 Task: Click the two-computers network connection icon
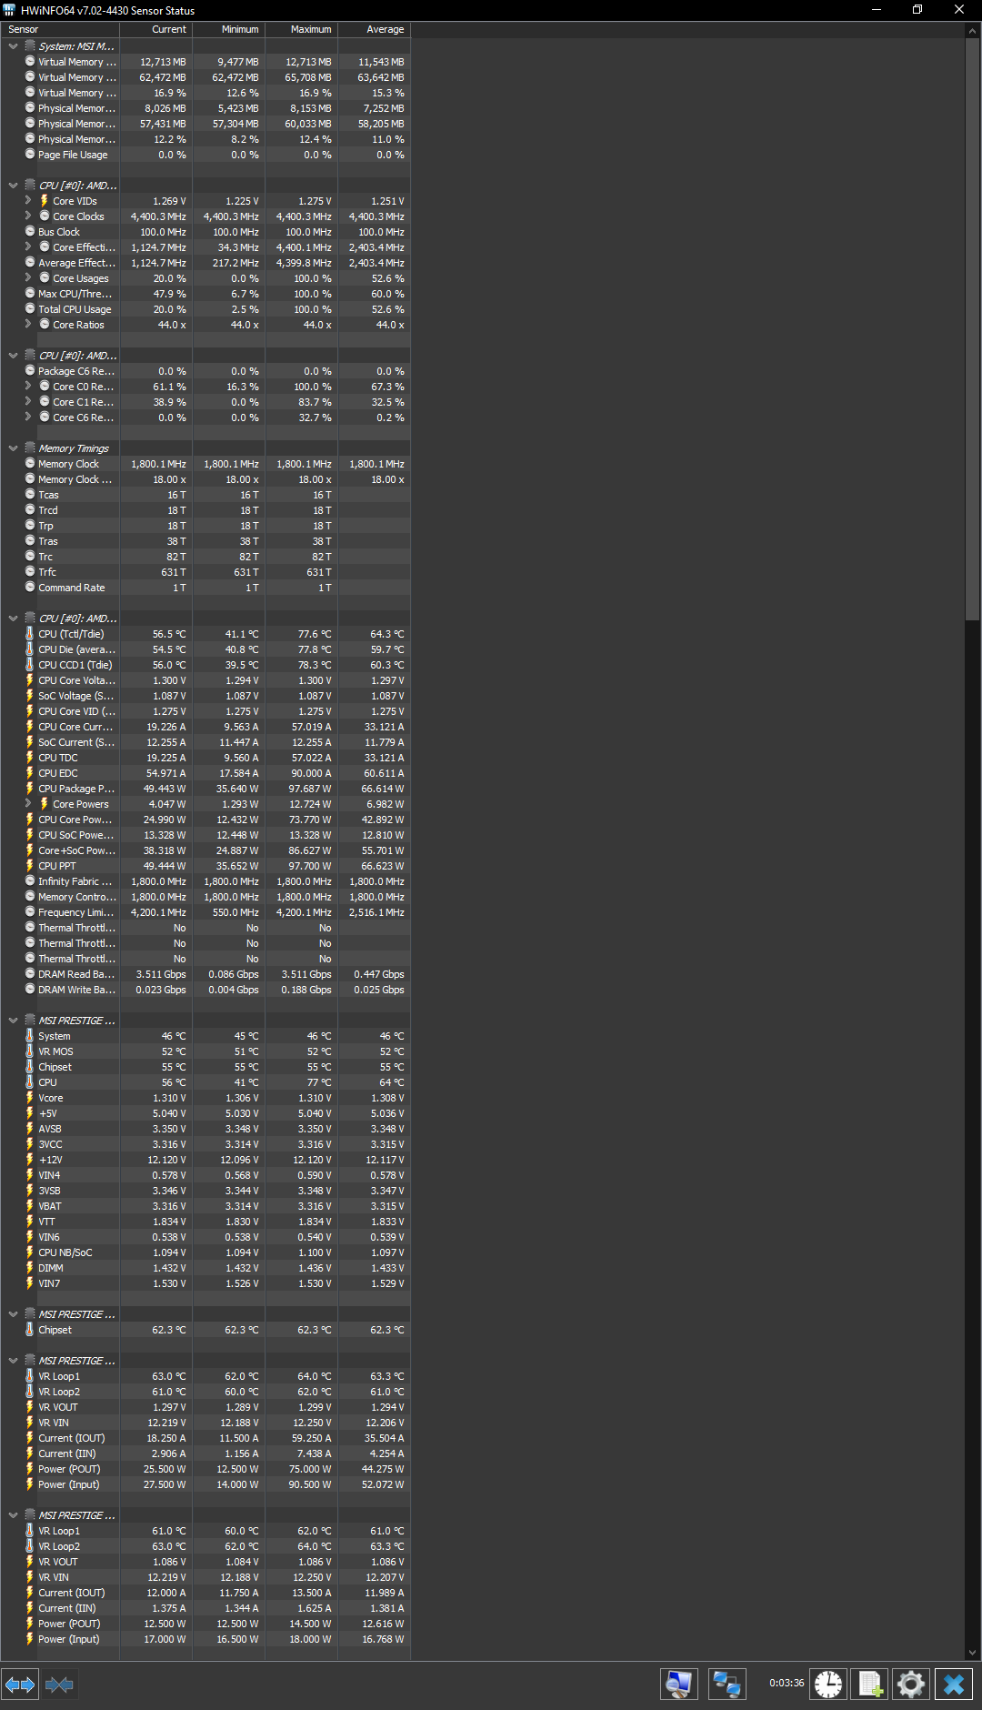point(726,1684)
